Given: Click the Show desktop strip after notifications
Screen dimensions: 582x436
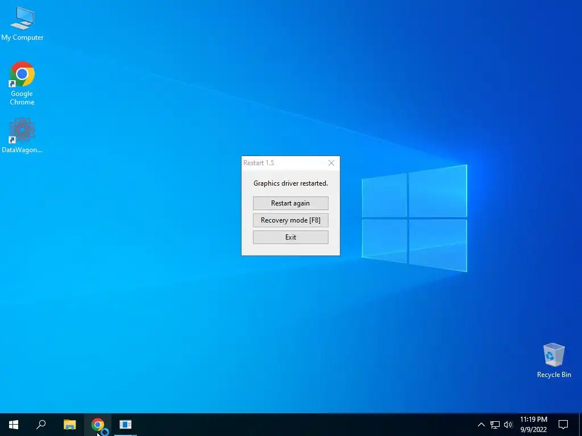Looking at the screenshot, I should (580, 425).
